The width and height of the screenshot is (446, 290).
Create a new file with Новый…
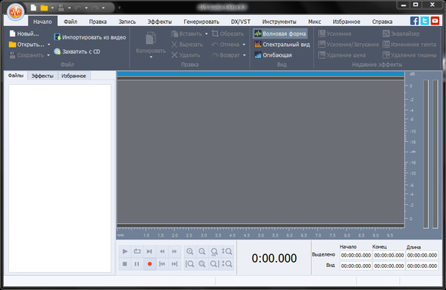click(x=25, y=33)
